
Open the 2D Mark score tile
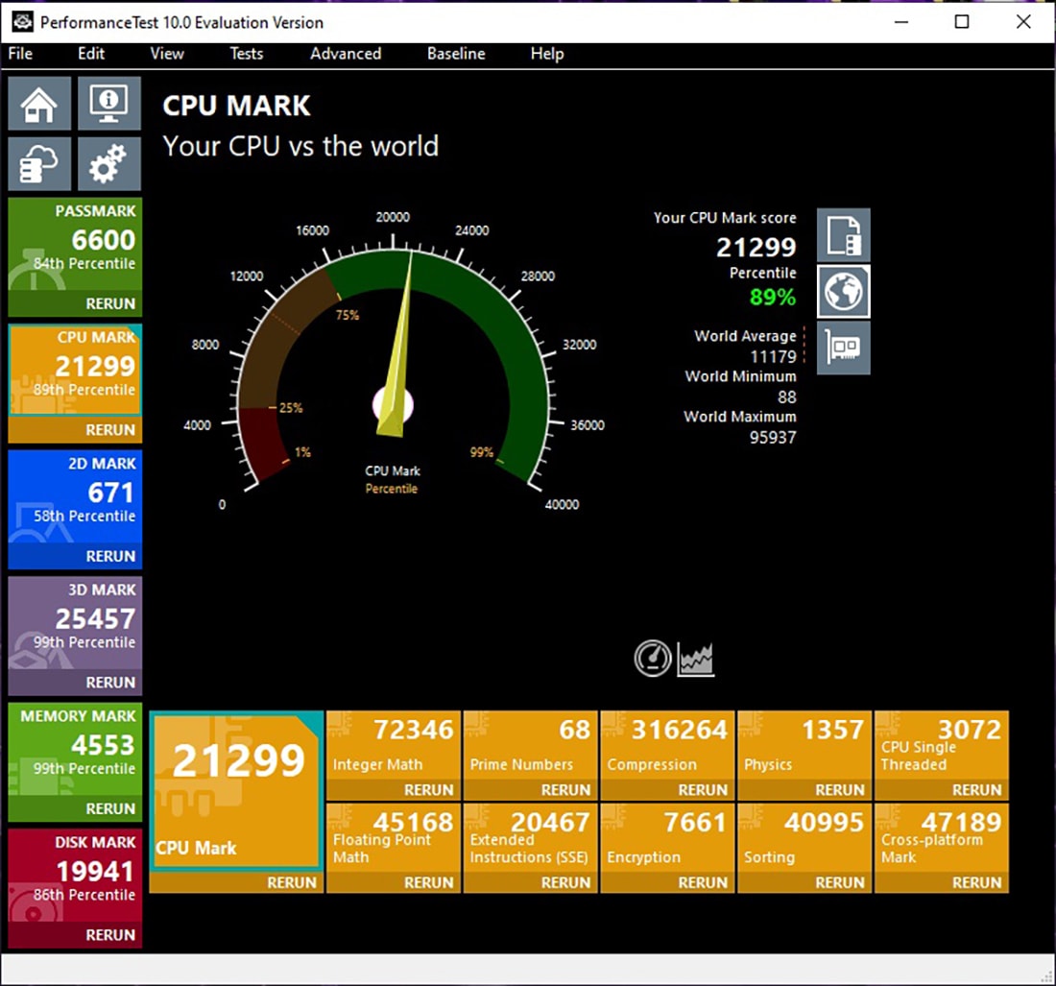(x=75, y=497)
